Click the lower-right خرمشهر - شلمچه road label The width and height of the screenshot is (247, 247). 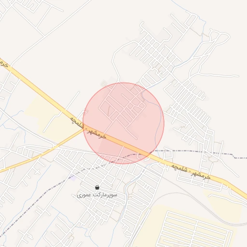click(x=191, y=172)
